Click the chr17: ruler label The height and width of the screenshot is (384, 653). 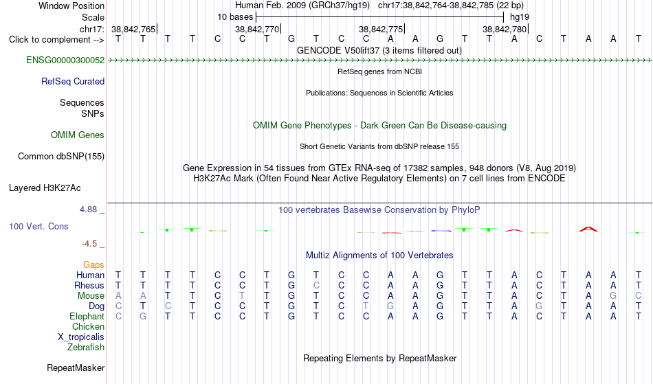92,30
